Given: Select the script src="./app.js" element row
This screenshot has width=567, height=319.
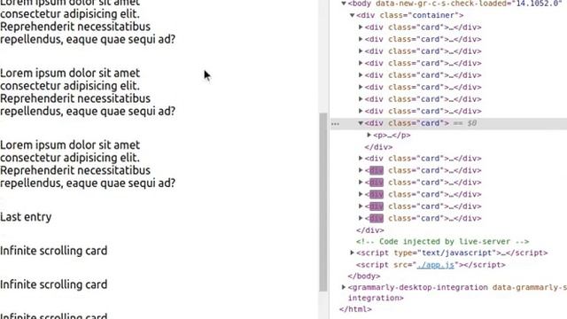Looking at the screenshot, I should coord(431,265).
